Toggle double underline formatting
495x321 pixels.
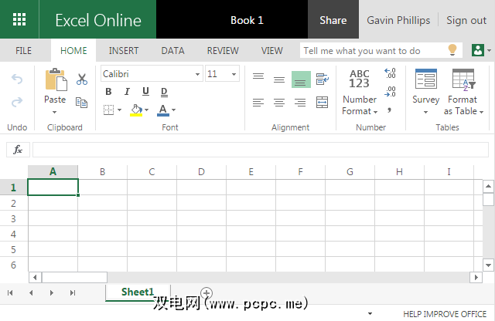pos(164,92)
